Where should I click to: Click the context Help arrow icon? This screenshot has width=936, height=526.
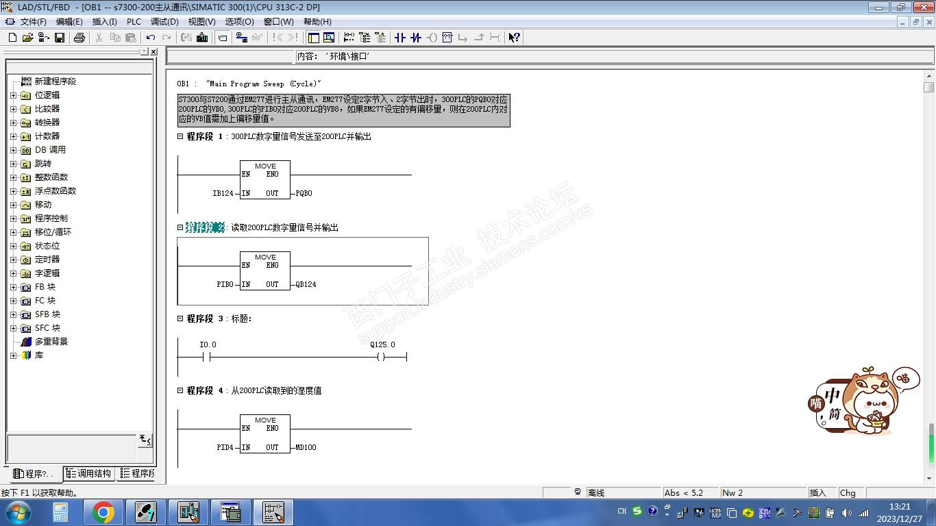click(x=515, y=38)
